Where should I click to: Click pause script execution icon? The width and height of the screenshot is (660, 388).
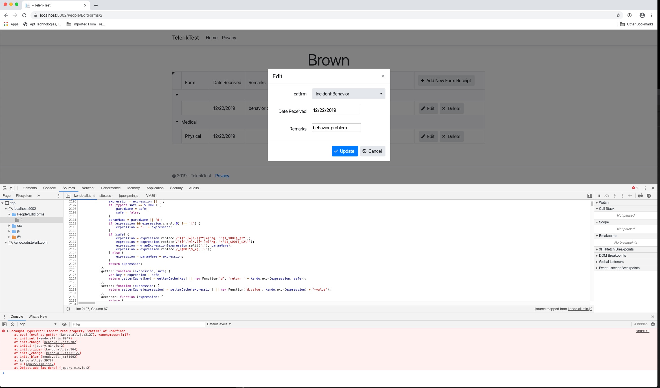pyautogui.click(x=599, y=196)
